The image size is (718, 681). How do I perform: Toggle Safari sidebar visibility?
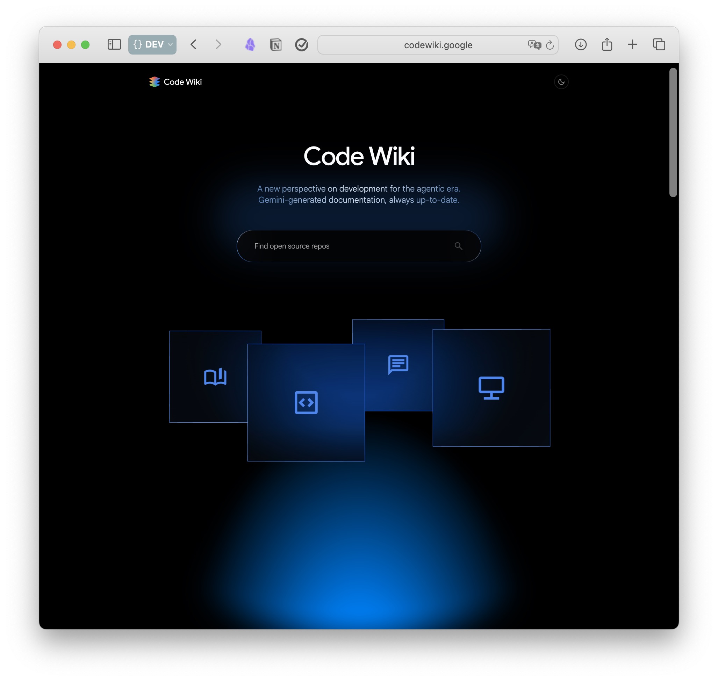pos(114,45)
